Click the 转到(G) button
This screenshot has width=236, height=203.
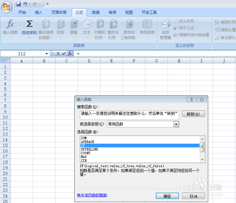194,114
